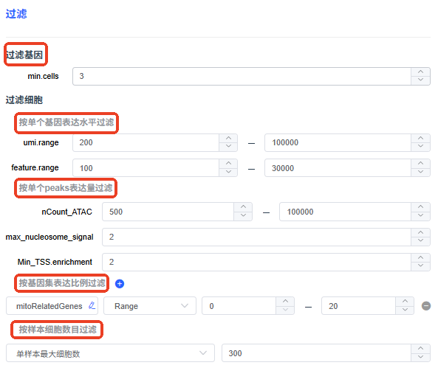Increase min.cells value with up arrow

pyautogui.click(x=420, y=72)
